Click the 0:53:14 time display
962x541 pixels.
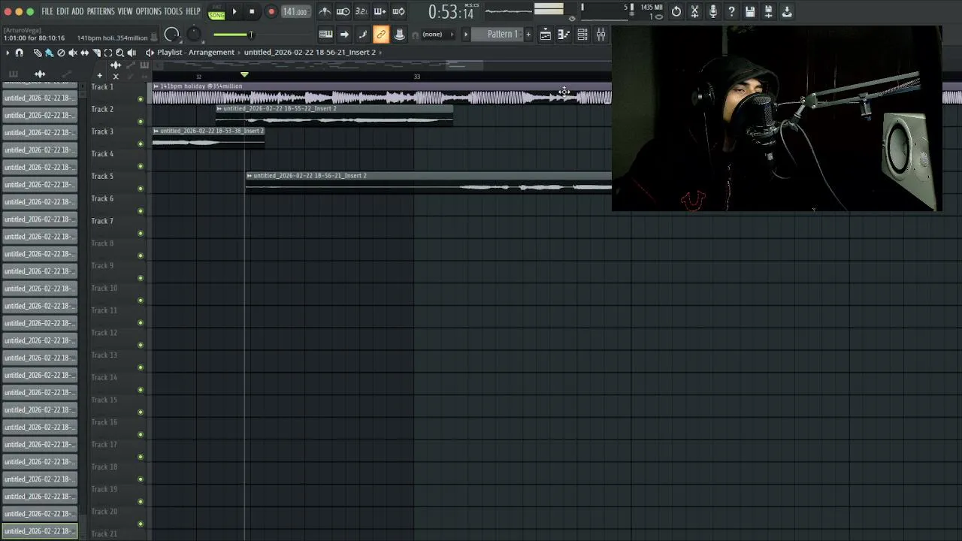tap(451, 12)
